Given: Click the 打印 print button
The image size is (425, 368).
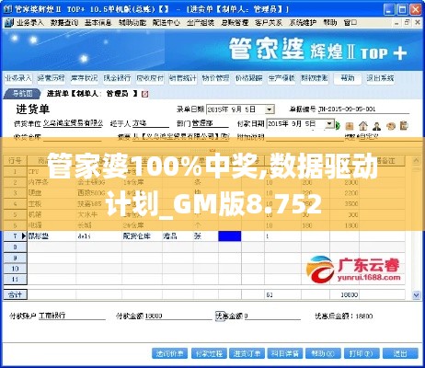Looking at the screenshot, I should point(362,353).
